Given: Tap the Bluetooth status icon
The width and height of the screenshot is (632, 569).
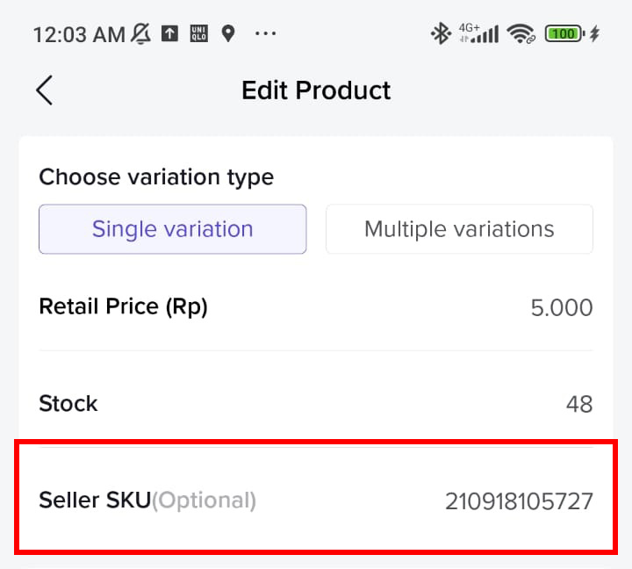Looking at the screenshot, I should pos(441,33).
